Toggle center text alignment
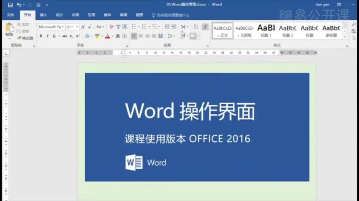The image size is (359, 201). 141,36
